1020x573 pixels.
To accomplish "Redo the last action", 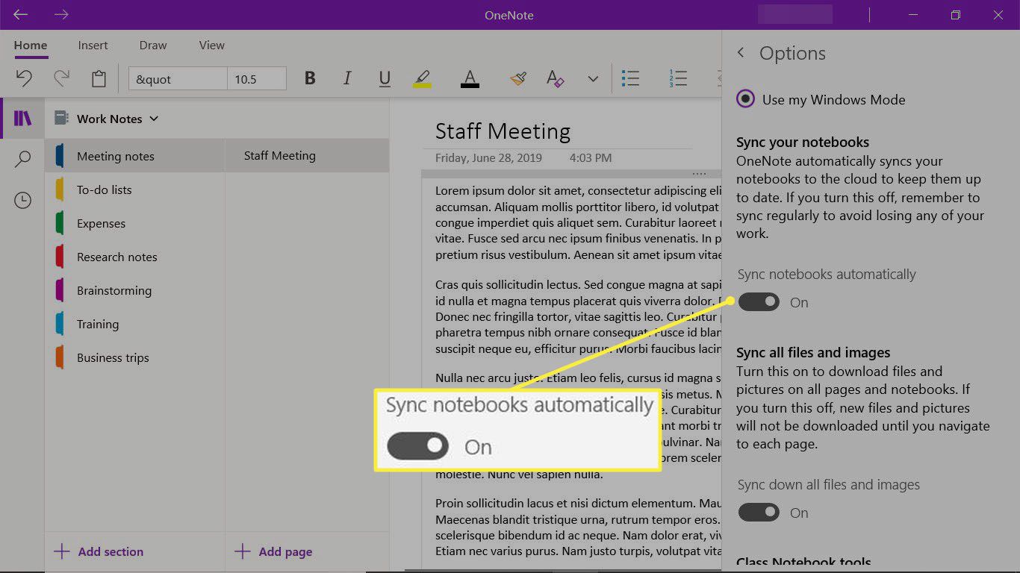I will click(x=61, y=78).
